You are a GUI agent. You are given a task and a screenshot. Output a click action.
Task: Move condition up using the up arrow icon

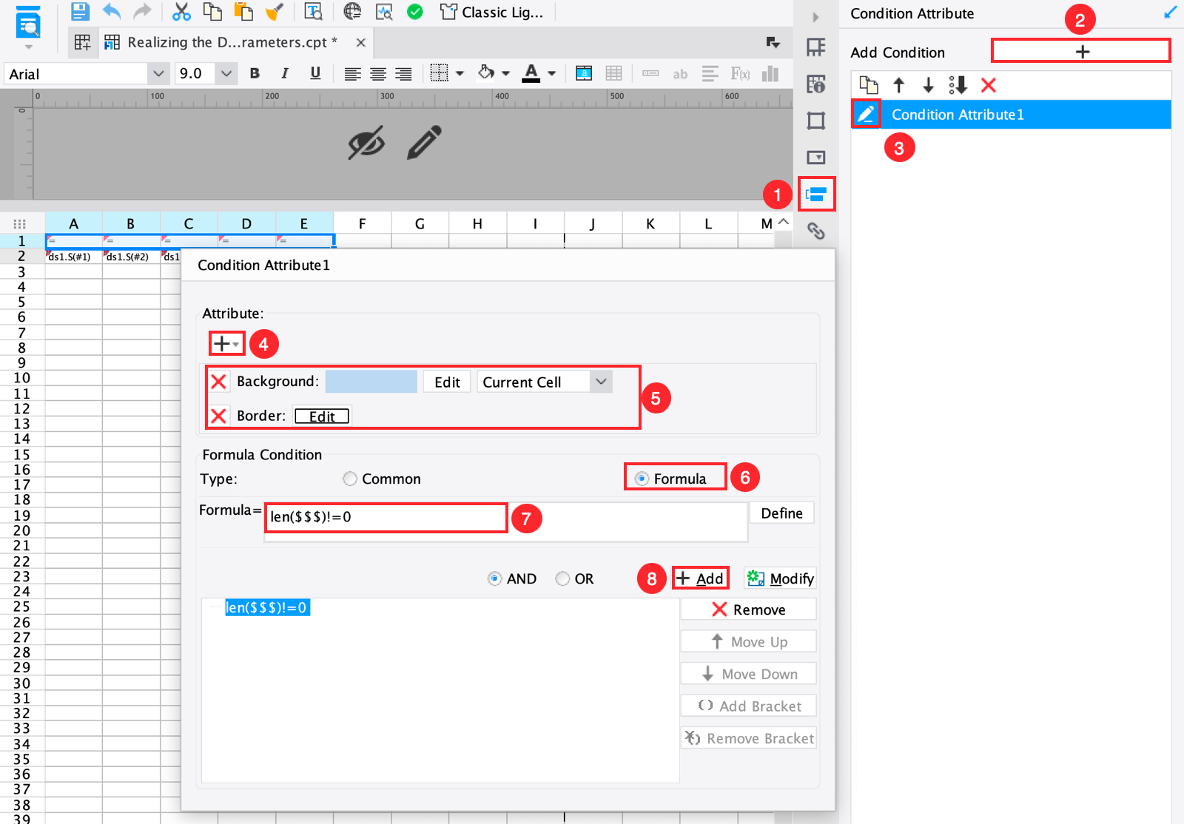[x=898, y=85]
